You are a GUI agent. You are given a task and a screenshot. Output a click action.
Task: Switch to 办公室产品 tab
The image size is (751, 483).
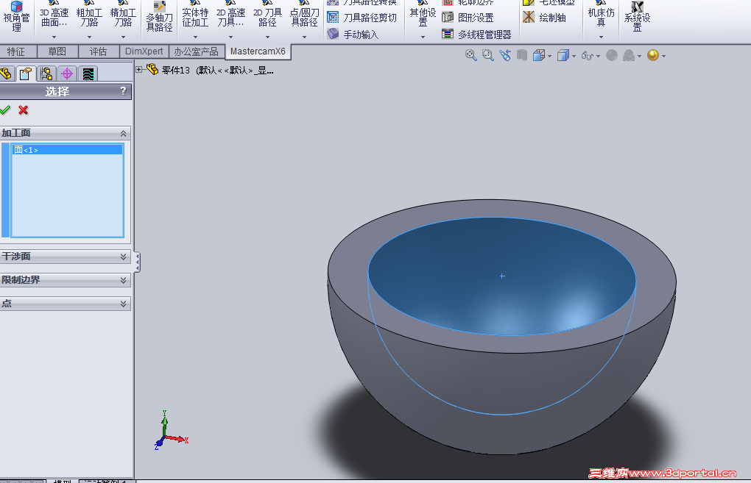click(x=197, y=51)
